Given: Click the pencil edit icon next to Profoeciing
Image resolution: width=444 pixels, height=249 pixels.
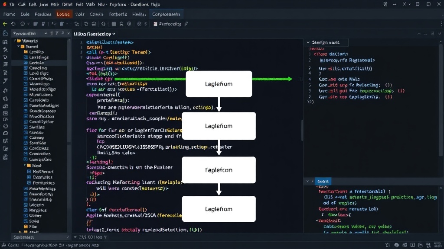Looking at the screenshot, I should pyautogui.click(x=186, y=24).
